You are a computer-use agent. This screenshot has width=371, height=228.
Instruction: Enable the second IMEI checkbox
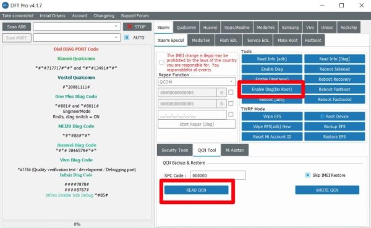click(x=231, y=104)
